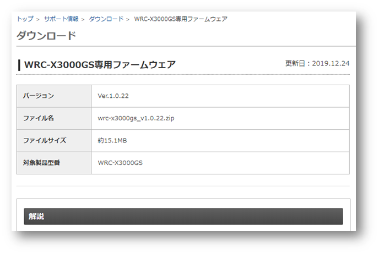
Task: Select the WRC-X3000GS model number table value
Action: click(x=120, y=163)
